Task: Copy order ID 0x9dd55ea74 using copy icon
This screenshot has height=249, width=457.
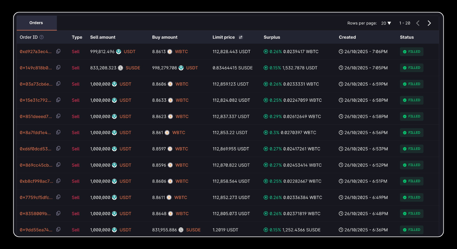Action: pyautogui.click(x=58, y=229)
